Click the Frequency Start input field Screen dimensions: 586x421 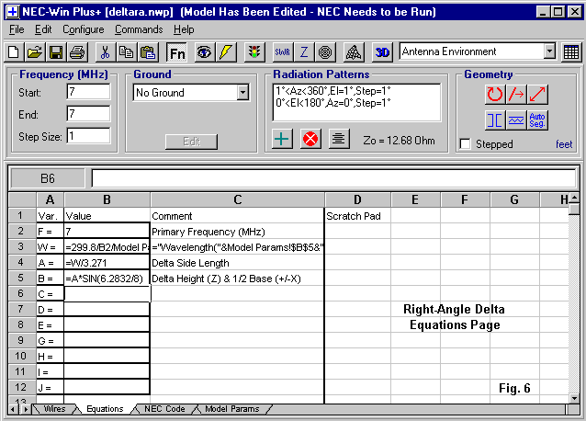[88, 92]
